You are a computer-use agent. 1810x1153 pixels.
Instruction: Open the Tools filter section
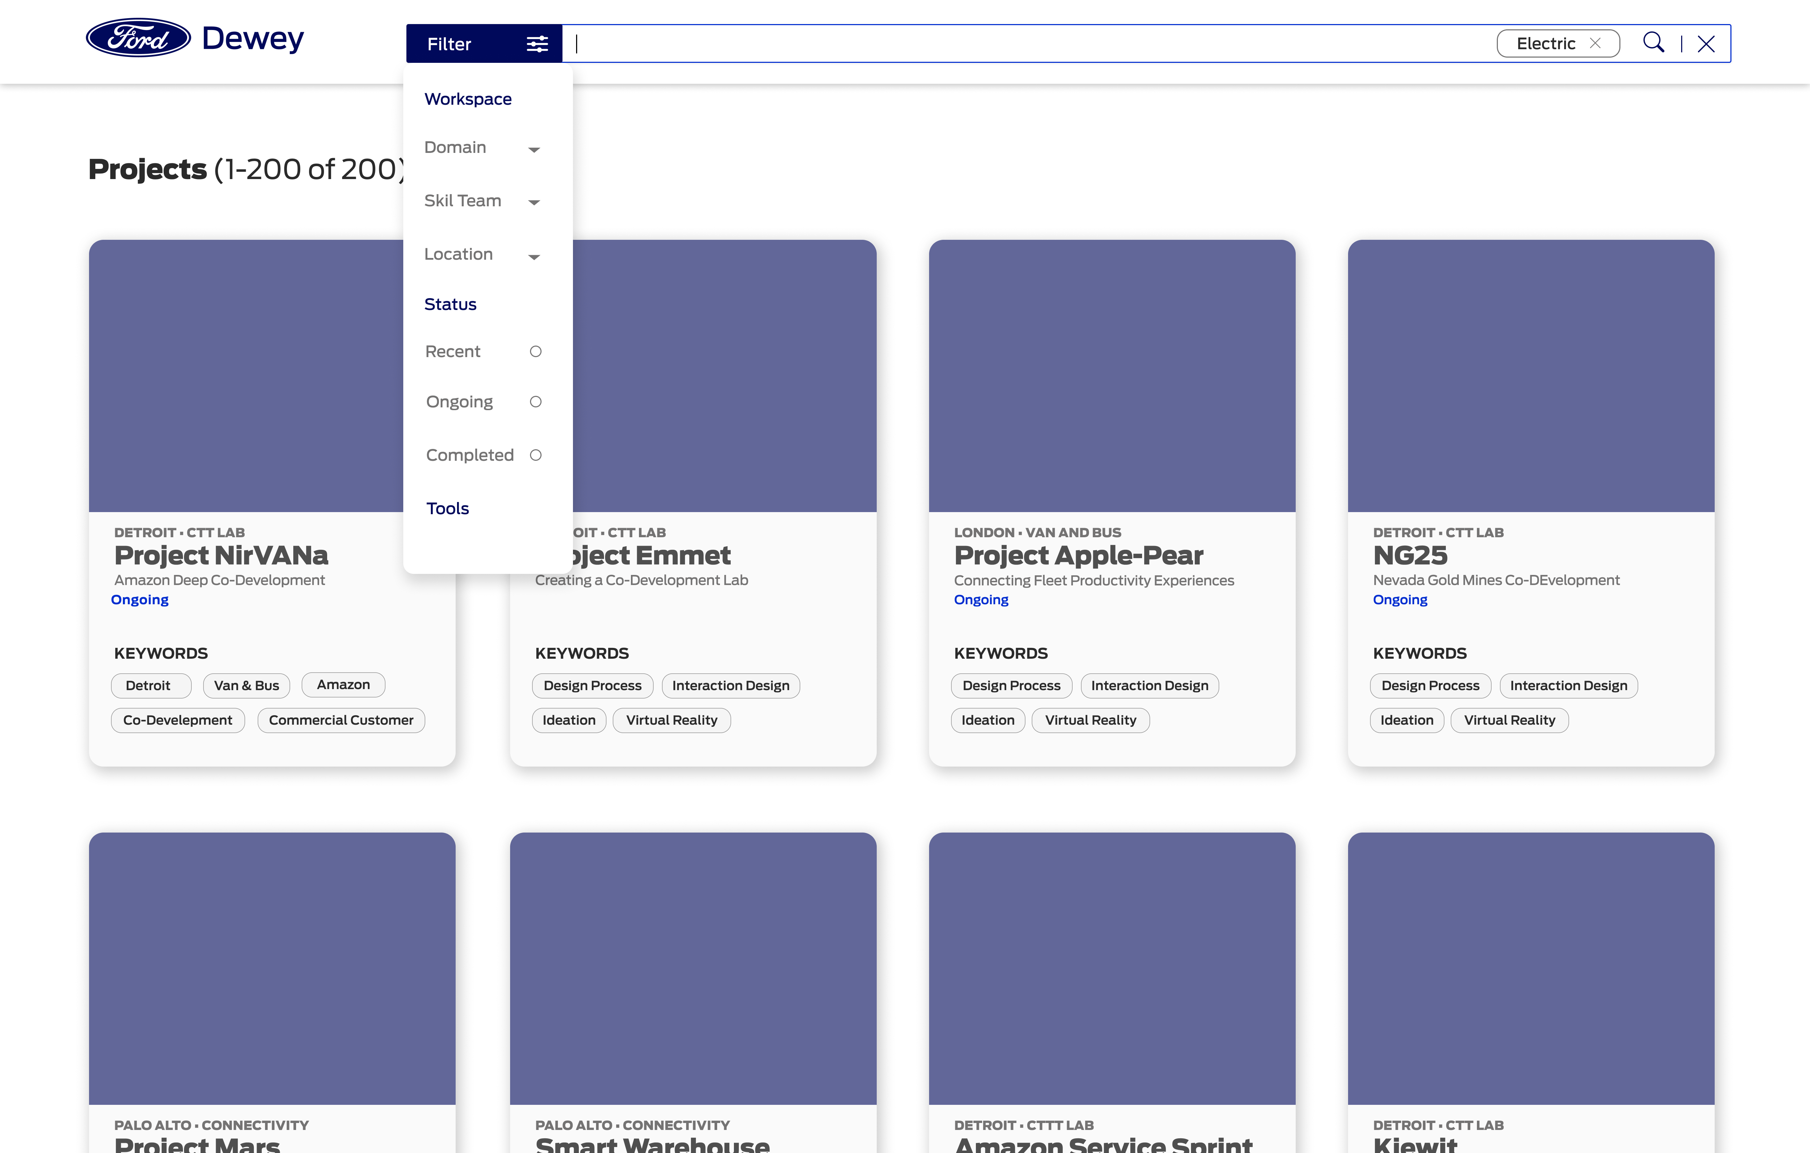tap(447, 509)
